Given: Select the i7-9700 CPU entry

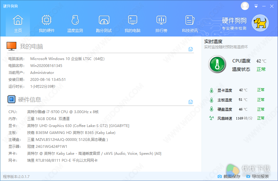Looking at the screenshot, I should pos(63,112).
